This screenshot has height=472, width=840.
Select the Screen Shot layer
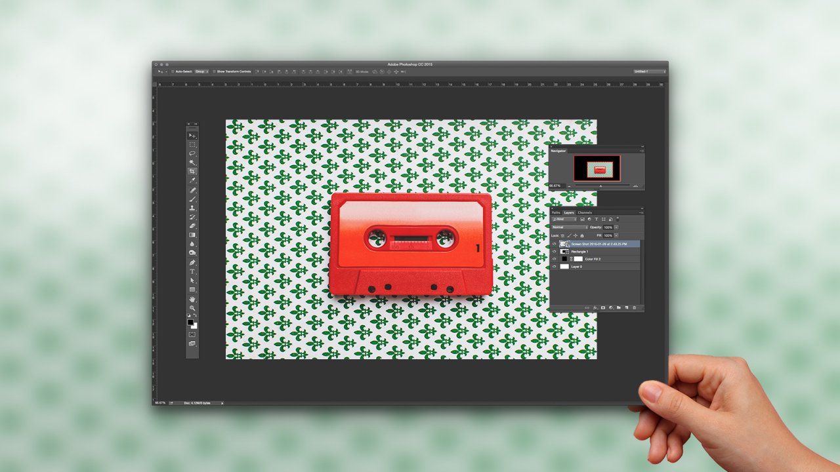tap(596, 243)
